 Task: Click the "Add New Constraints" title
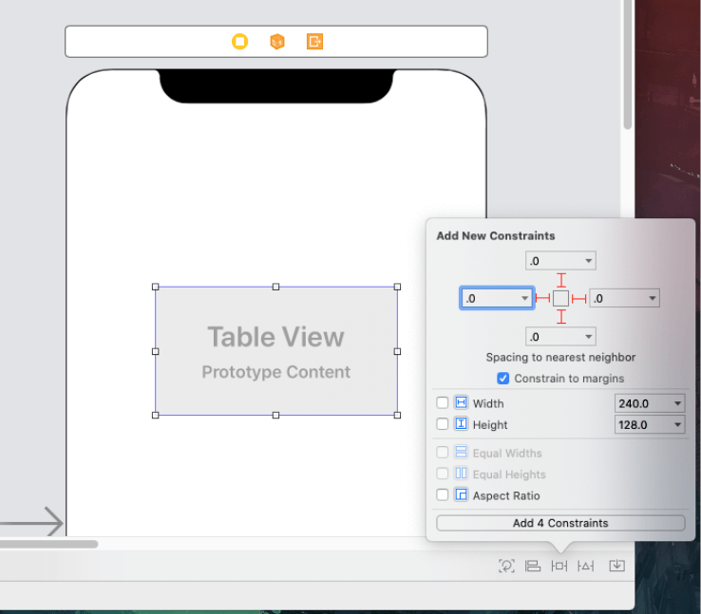496,235
